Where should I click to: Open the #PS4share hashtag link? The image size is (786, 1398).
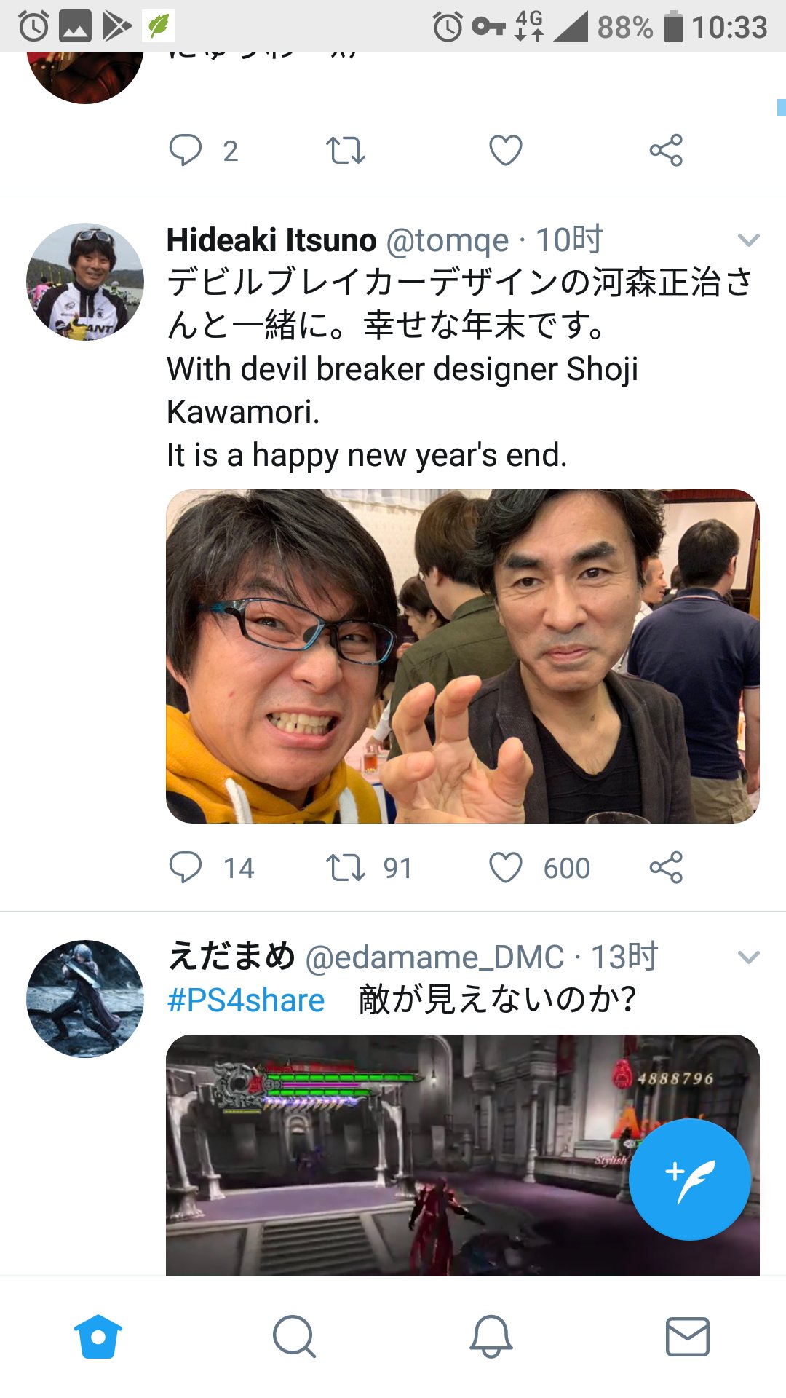coord(246,1000)
